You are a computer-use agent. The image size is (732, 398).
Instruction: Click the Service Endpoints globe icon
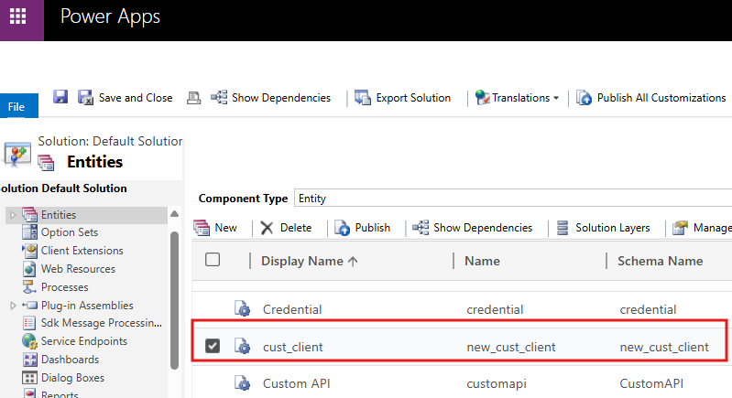click(x=29, y=341)
